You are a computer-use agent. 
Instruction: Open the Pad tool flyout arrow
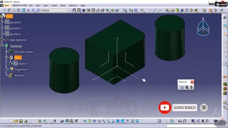[76, 12]
